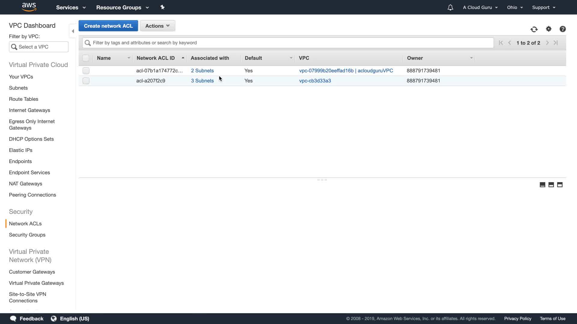
Task: Click Create network ACL button
Action: pyautogui.click(x=108, y=26)
